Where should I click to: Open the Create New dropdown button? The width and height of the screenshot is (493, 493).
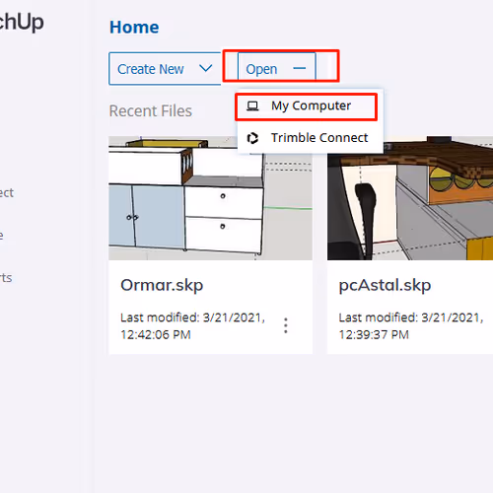coord(165,68)
